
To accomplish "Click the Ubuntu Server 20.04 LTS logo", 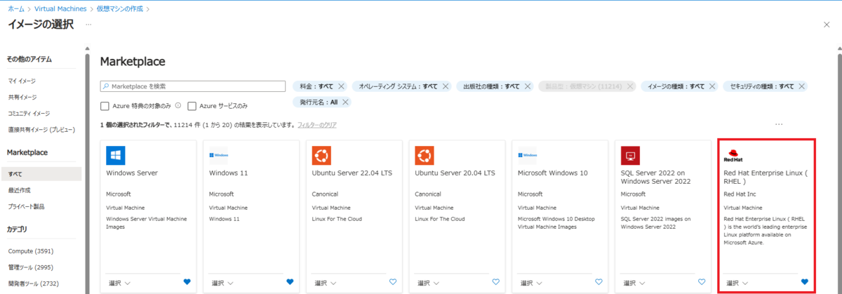I will (425, 155).
